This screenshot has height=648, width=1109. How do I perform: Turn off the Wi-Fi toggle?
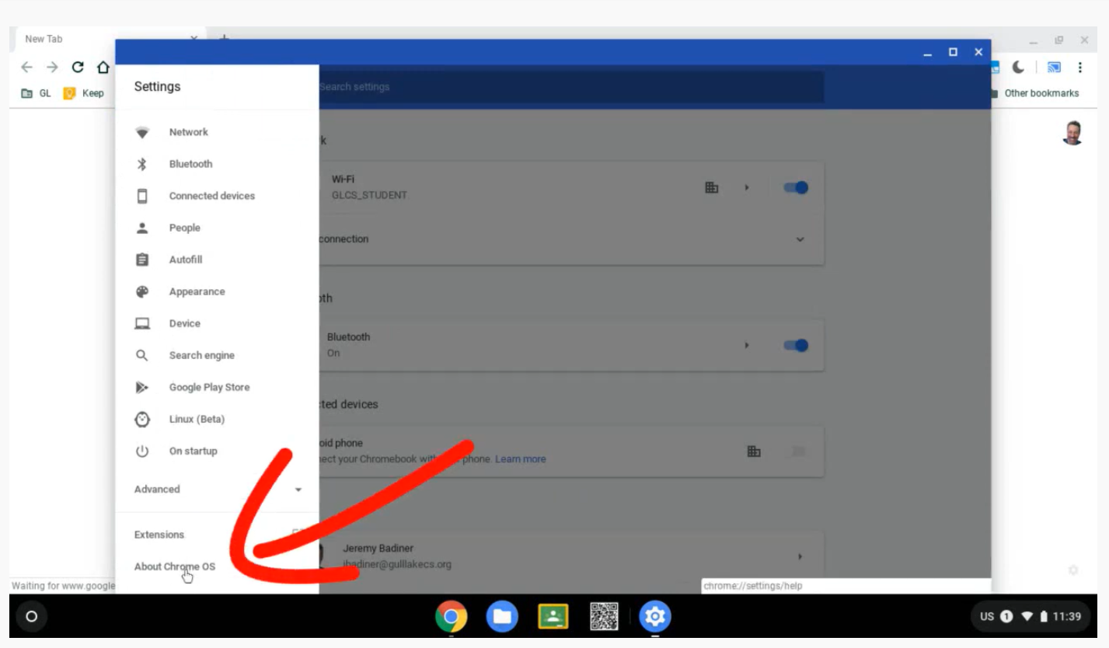[796, 187]
